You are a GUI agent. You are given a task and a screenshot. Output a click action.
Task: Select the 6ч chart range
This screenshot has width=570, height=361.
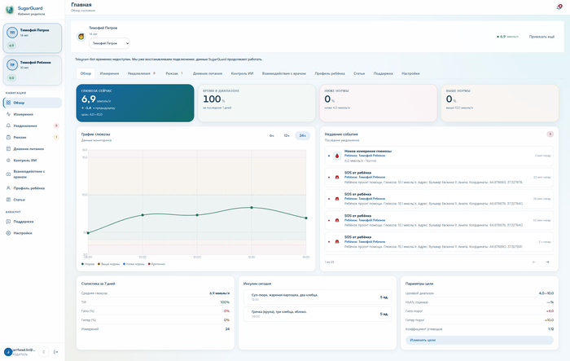pos(271,136)
